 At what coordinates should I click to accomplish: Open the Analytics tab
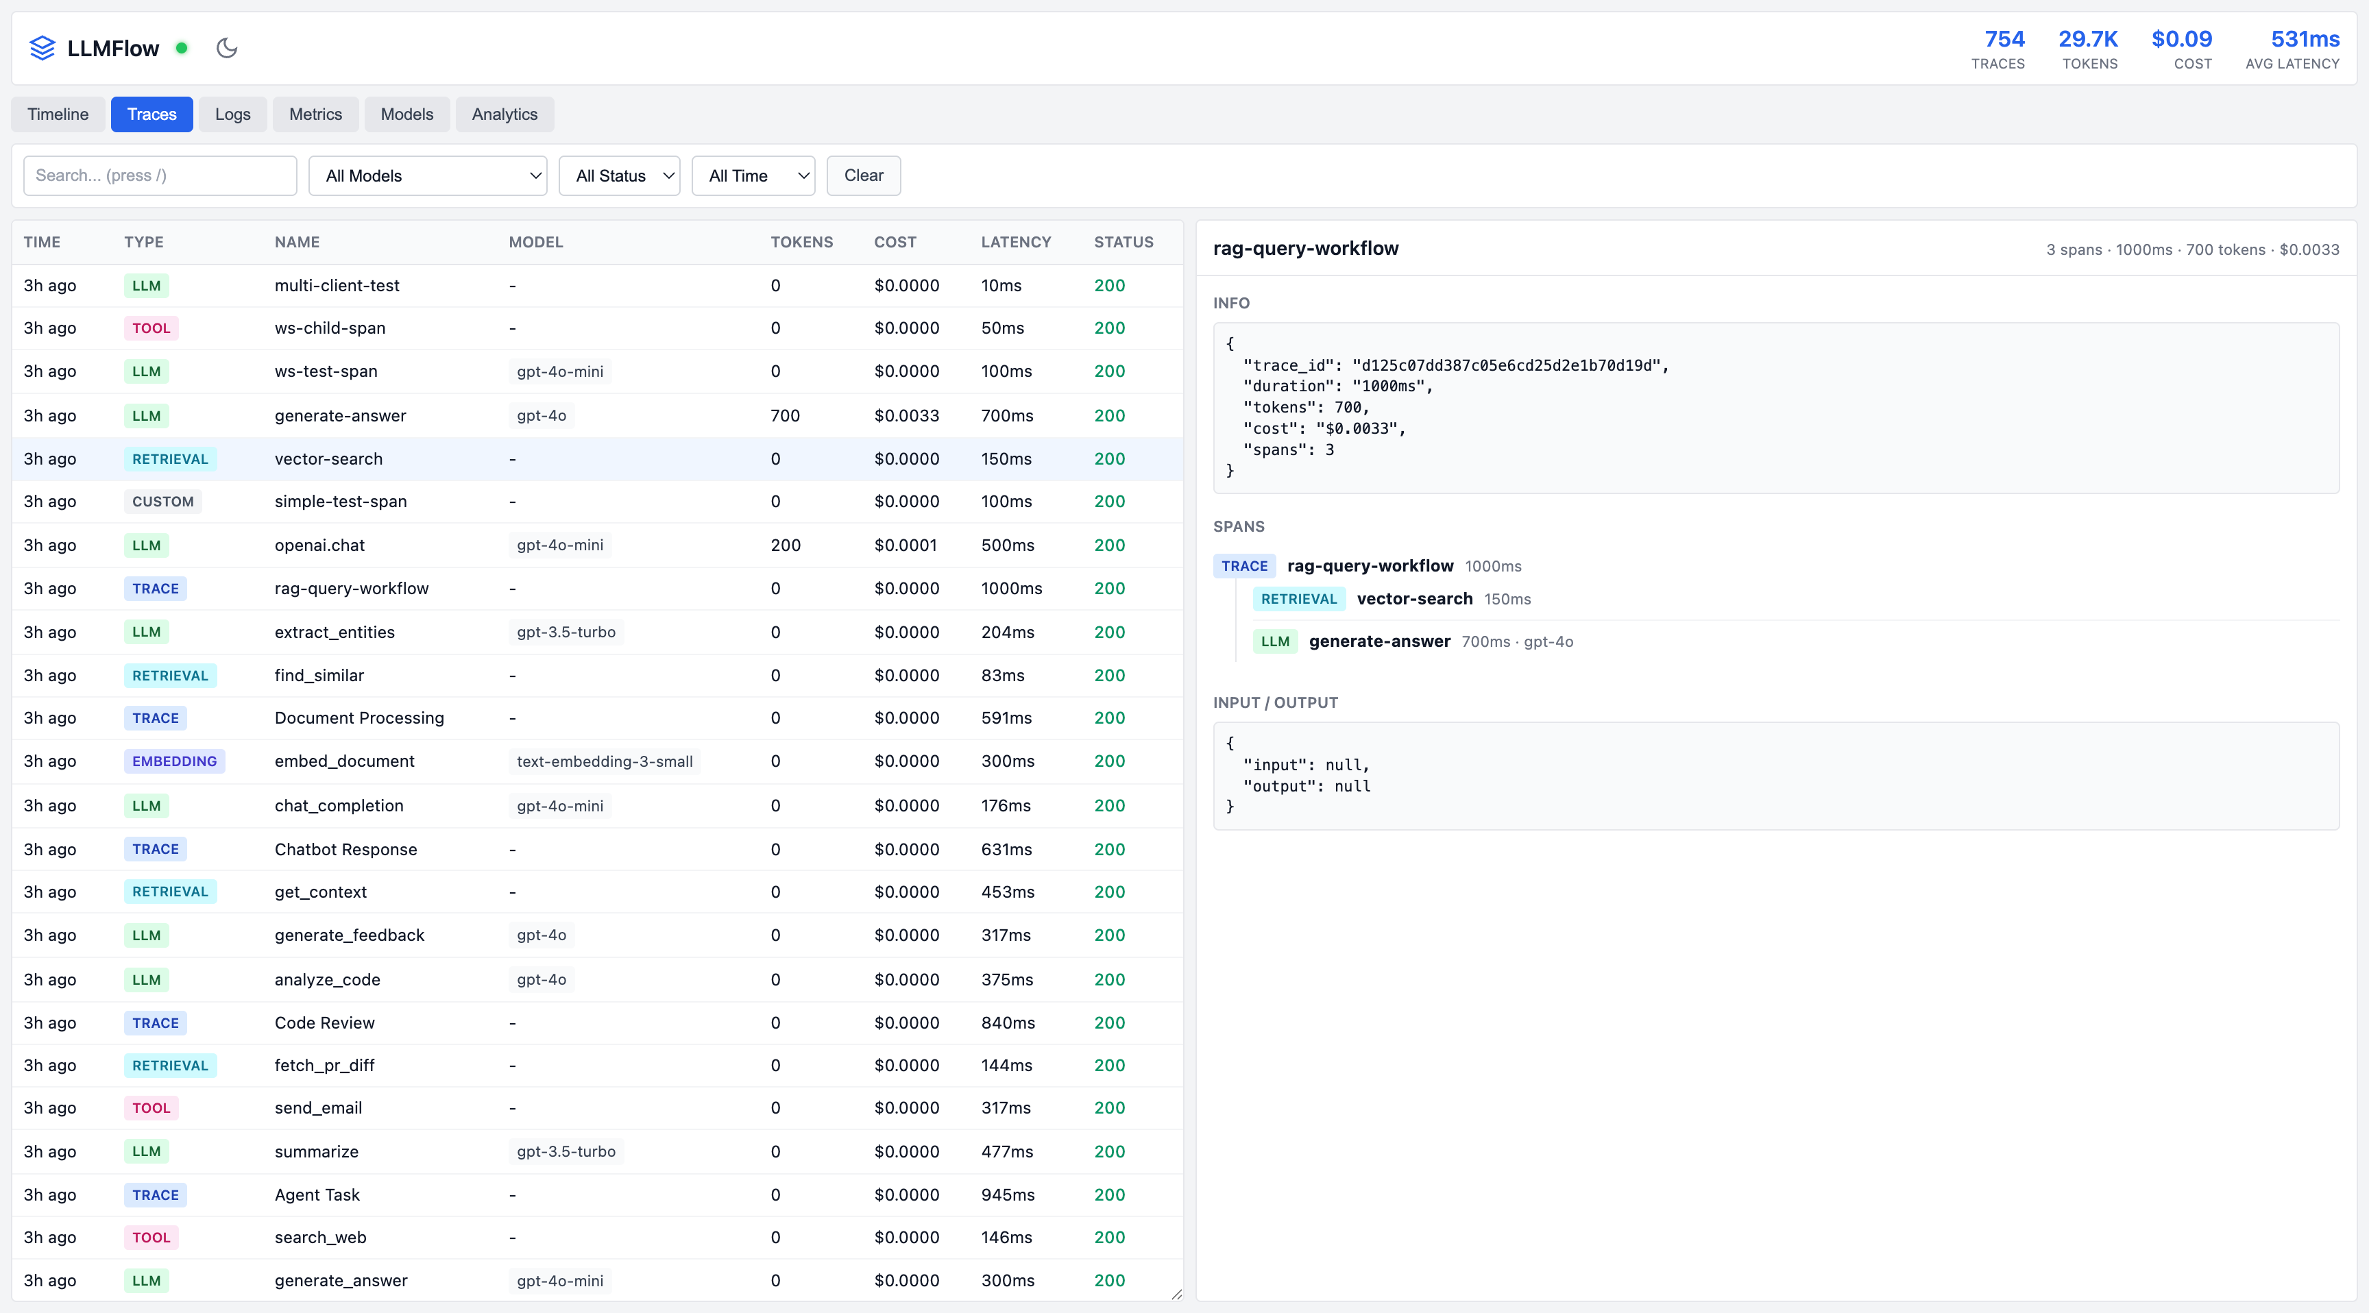[504, 114]
